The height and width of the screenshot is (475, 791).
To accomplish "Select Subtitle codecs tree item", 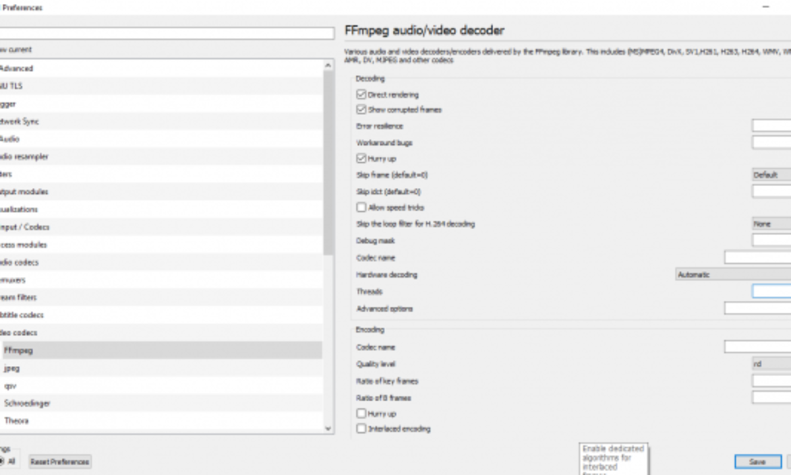I will tap(161, 315).
